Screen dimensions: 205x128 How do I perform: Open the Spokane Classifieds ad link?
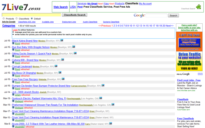[x=111, y=22]
